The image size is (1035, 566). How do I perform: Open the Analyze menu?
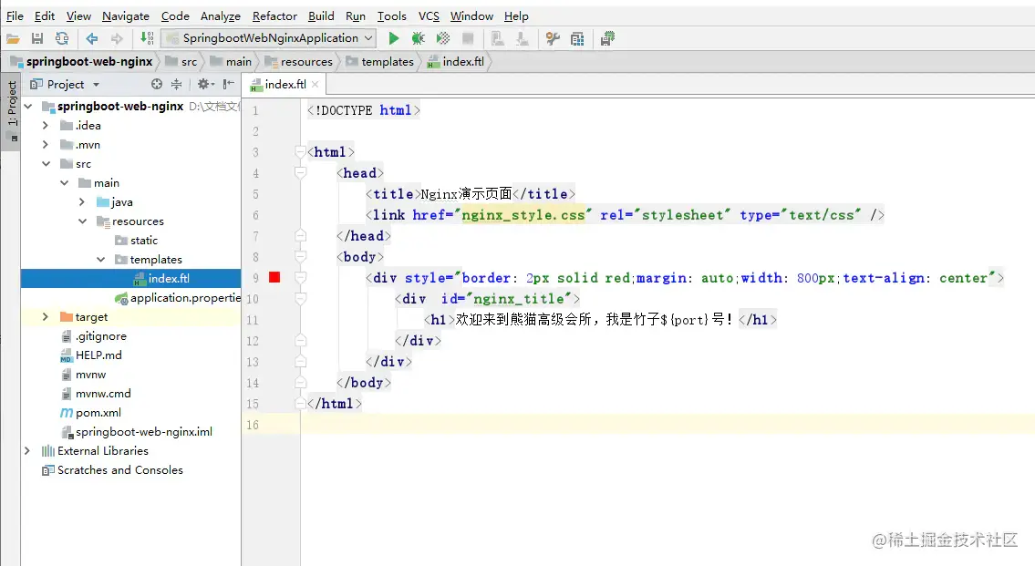pyautogui.click(x=221, y=15)
